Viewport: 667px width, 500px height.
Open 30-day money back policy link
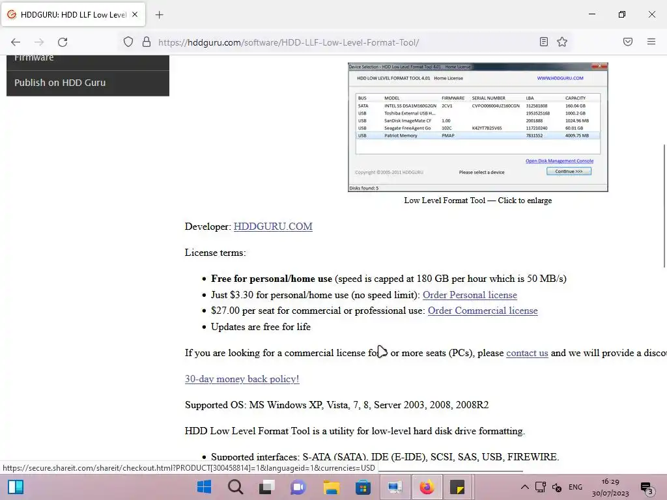pos(242,379)
